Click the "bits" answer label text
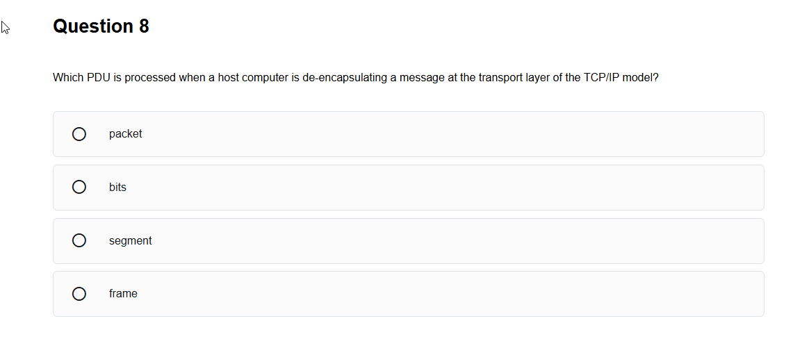Image resolution: width=793 pixels, height=364 pixels. tap(117, 188)
